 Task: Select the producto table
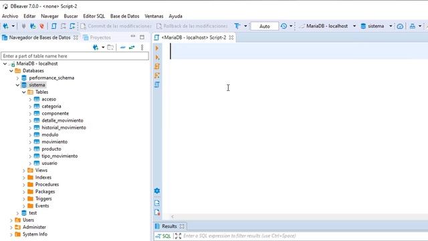tap(51, 149)
